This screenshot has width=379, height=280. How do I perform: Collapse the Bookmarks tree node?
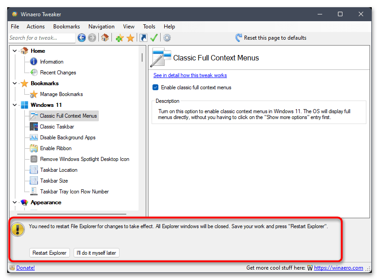click(15, 83)
